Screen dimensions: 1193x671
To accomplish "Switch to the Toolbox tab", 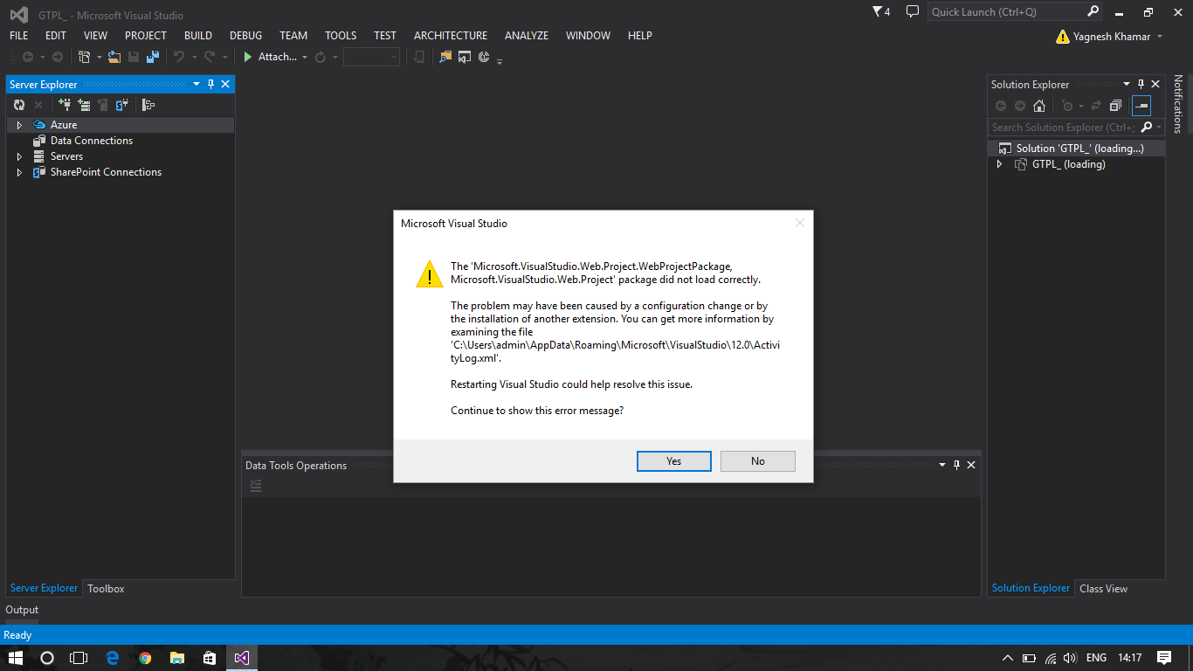I will coord(105,588).
